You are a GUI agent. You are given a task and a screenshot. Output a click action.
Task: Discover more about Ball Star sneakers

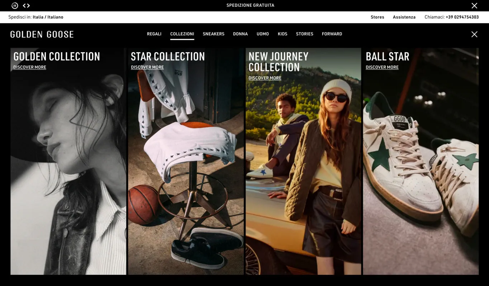tap(382, 67)
